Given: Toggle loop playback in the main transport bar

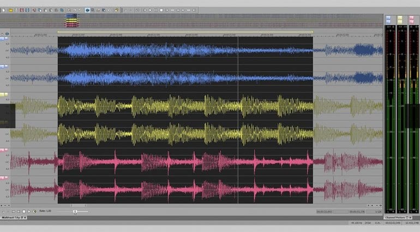Looking at the screenshot, I should point(137,10).
